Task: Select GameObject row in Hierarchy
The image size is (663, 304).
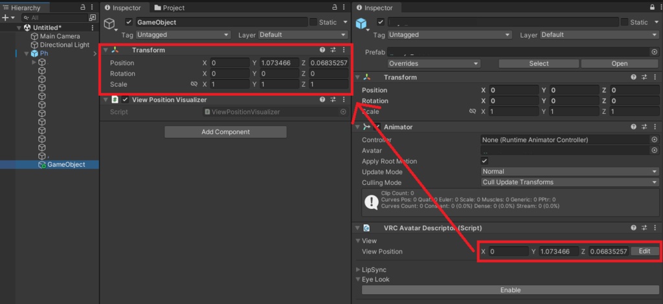Action: coord(49,165)
